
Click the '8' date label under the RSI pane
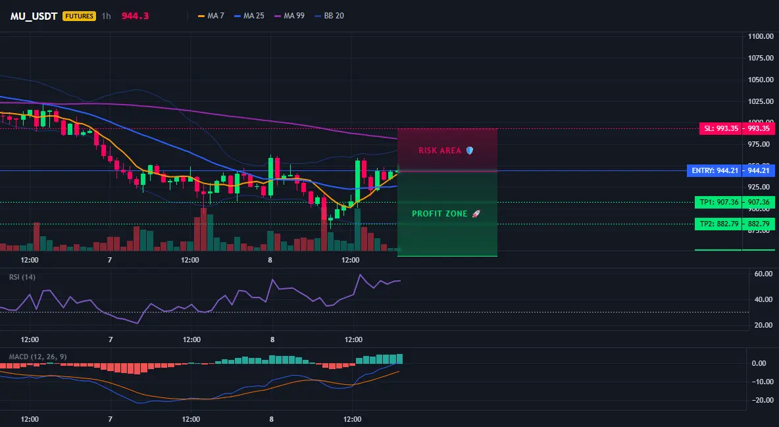(272, 339)
